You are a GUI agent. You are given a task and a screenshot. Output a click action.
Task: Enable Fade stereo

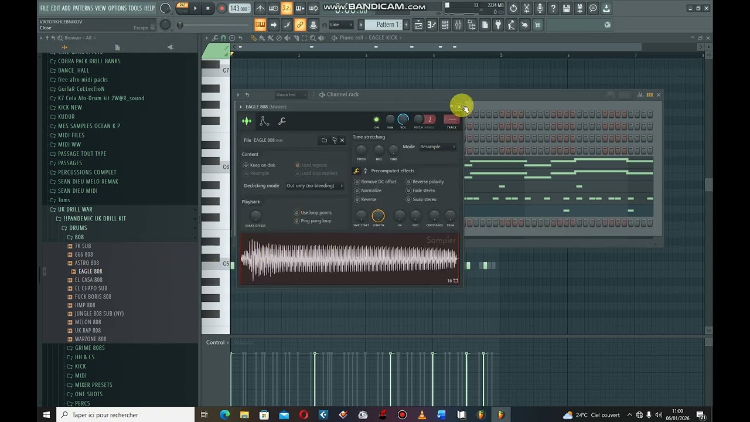coord(420,190)
